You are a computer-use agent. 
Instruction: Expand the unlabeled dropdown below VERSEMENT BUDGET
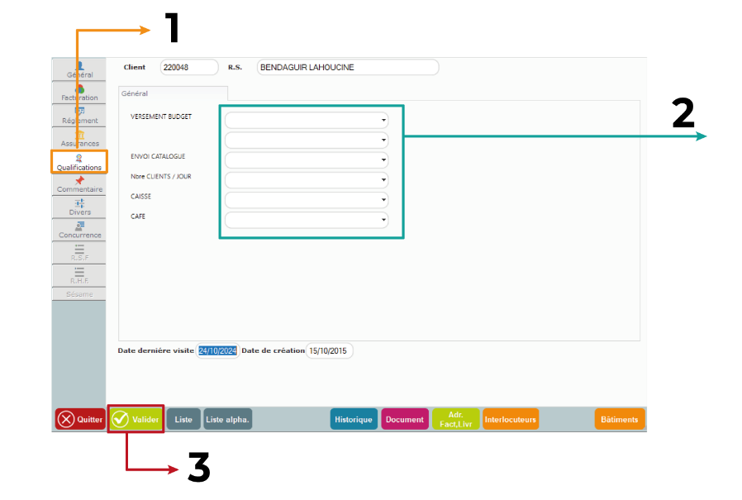[307, 140]
